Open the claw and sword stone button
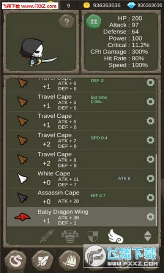 pos(69,261)
